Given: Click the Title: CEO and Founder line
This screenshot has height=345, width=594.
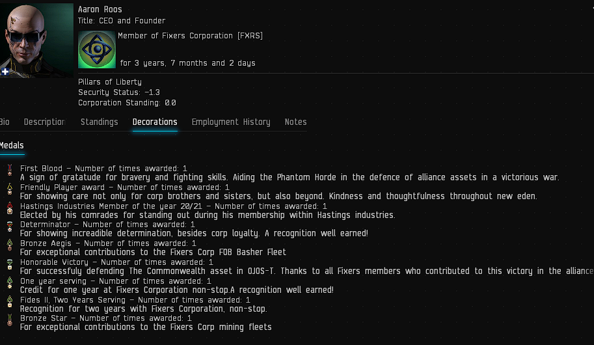Looking at the screenshot, I should 122,21.
